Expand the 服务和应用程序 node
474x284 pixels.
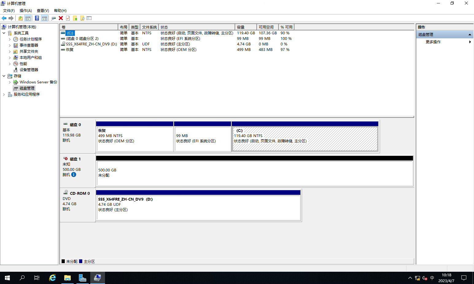pos(4,94)
